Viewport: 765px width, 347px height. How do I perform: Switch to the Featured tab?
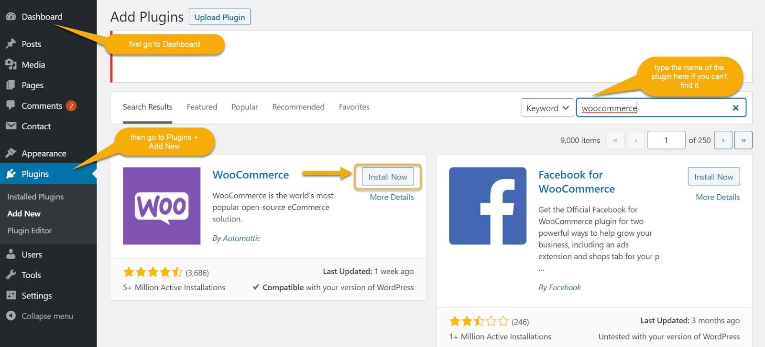click(202, 107)
